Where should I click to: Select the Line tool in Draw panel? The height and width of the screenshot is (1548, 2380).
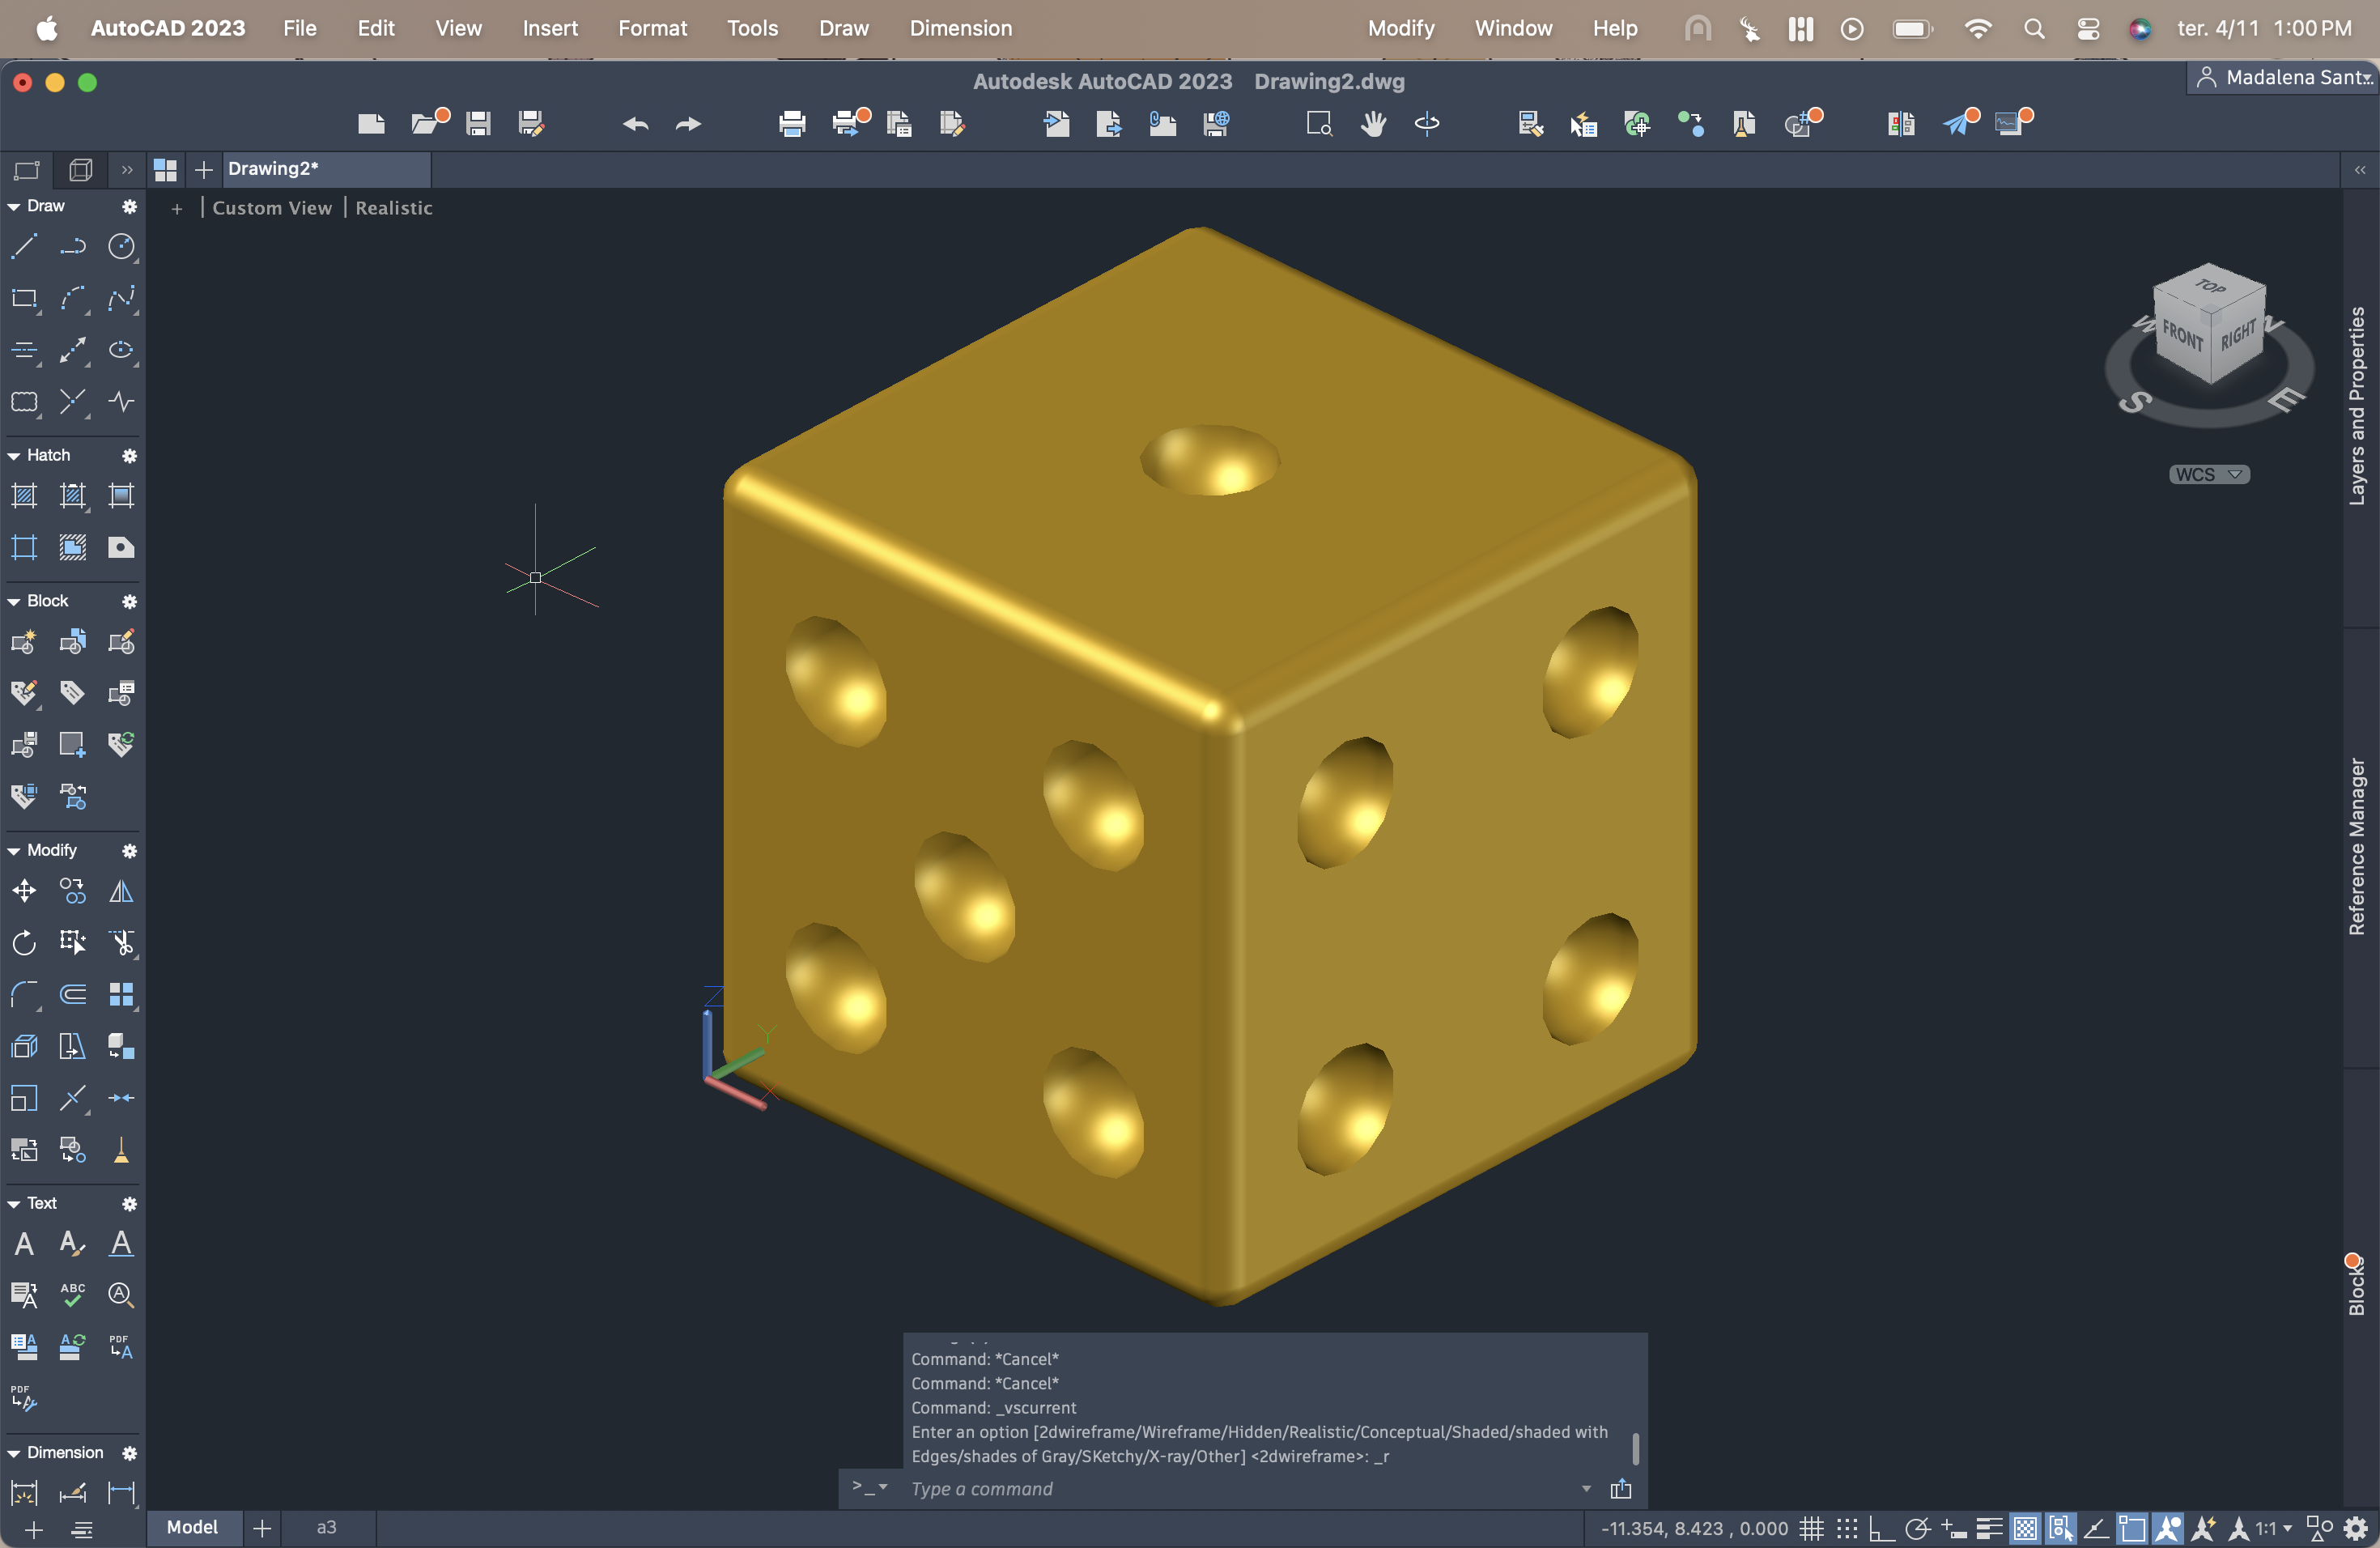point(24,246)
